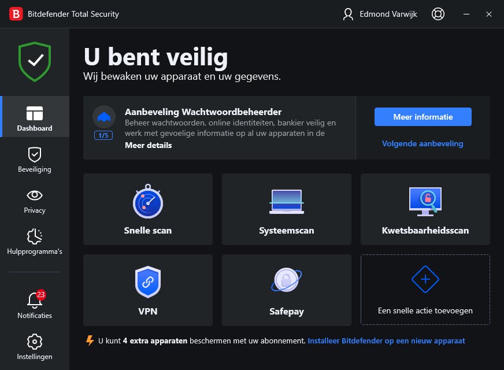Viewport: 504px width, 370px height.
Task: Click the Meer informatie button
Action: pos(423,117)
